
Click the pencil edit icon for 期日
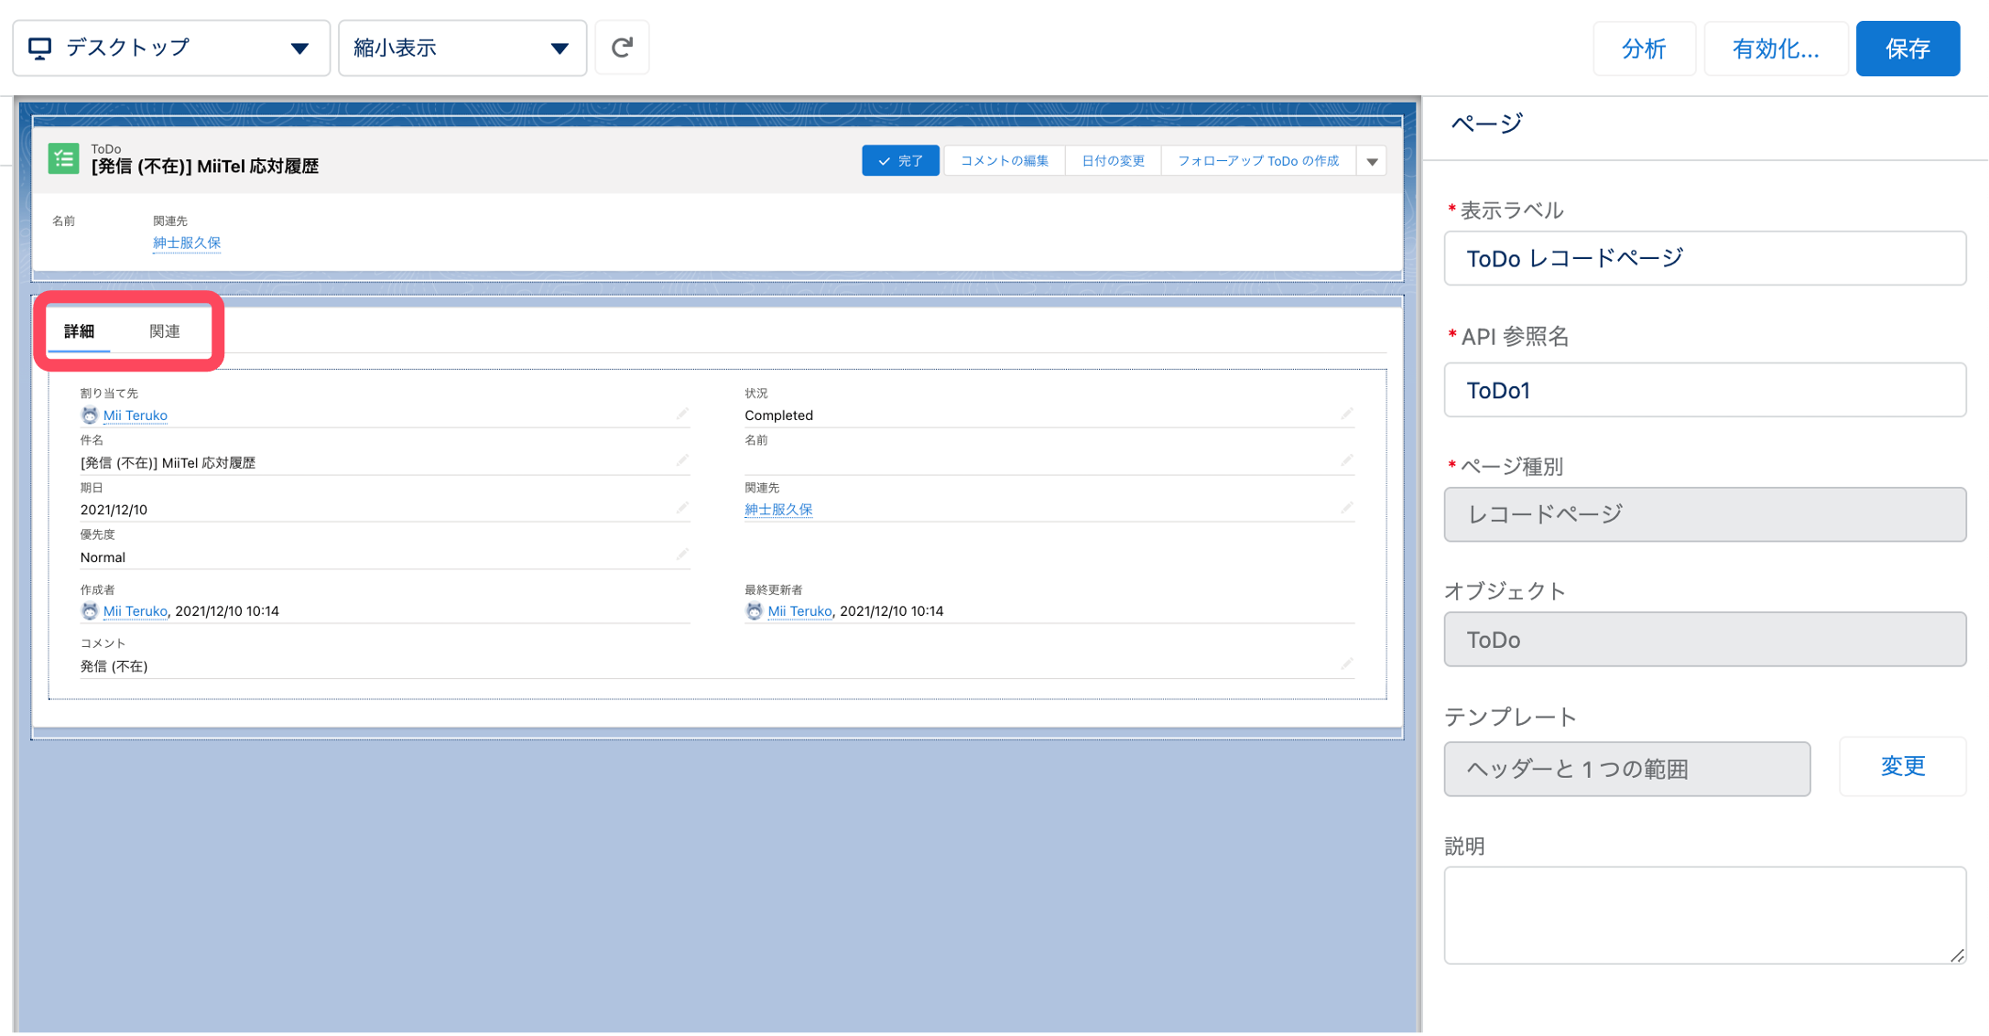pos(682,508)
